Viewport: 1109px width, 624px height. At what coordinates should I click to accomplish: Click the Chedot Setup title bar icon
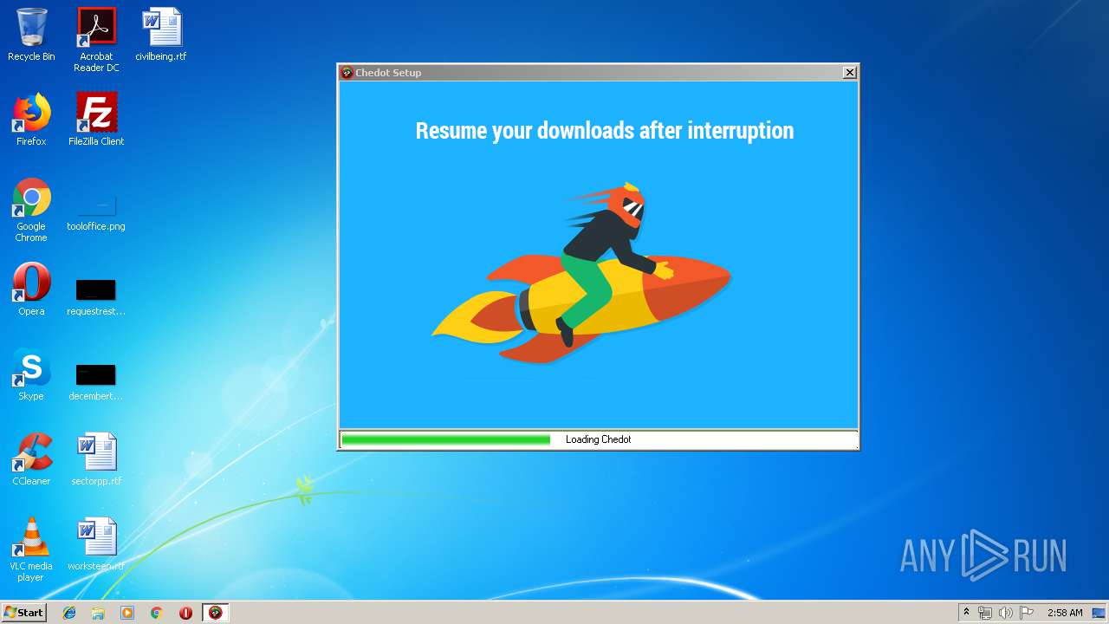click(347, 73)
